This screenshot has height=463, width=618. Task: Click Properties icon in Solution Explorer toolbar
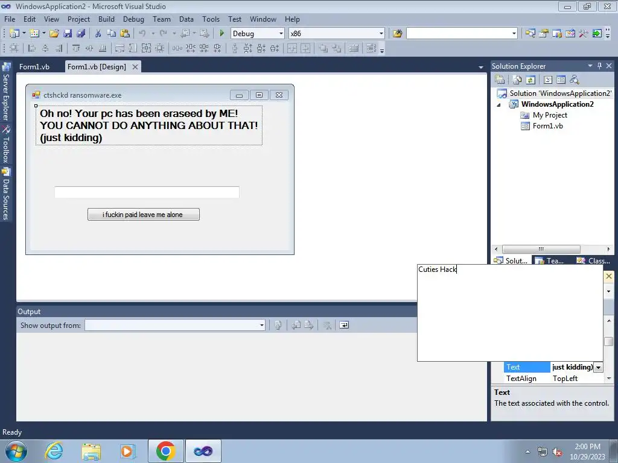tap(500, 80)
